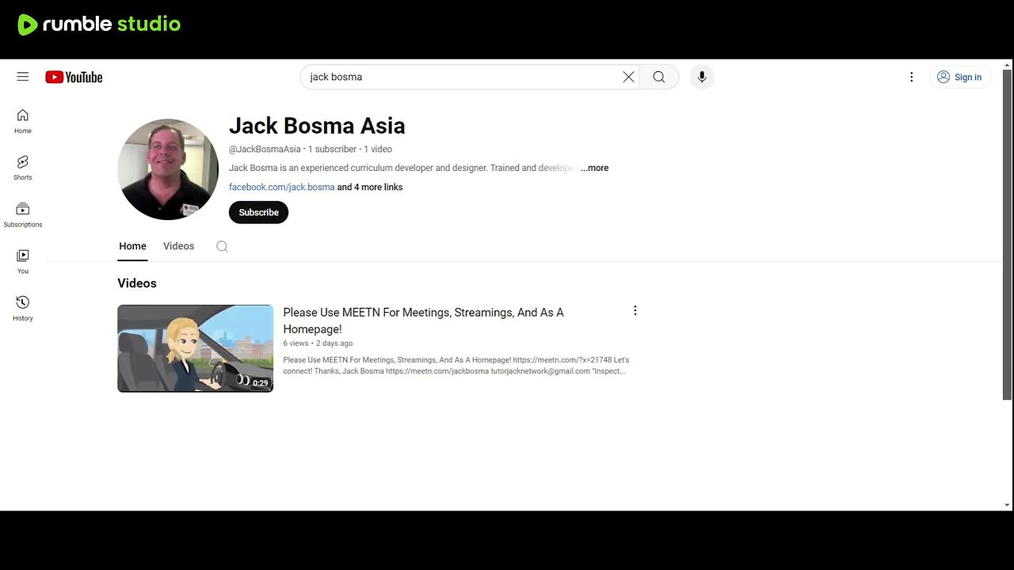Image resolution: width=1014 pixels, height=570 pixels.
Task: Click the 'Jack Bosma Asia' channel name
Action: pos(317,126)
